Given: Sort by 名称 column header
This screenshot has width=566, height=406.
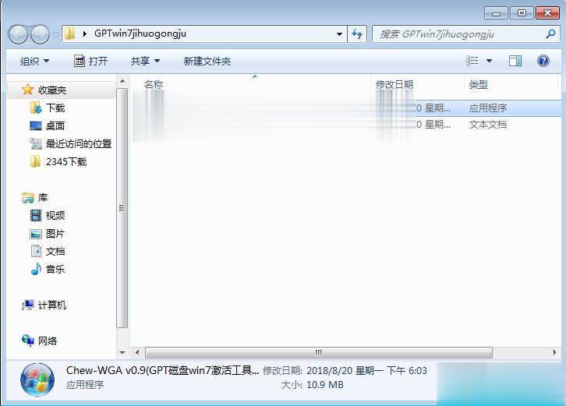Looking at the screenshot, I should point(154,84).
